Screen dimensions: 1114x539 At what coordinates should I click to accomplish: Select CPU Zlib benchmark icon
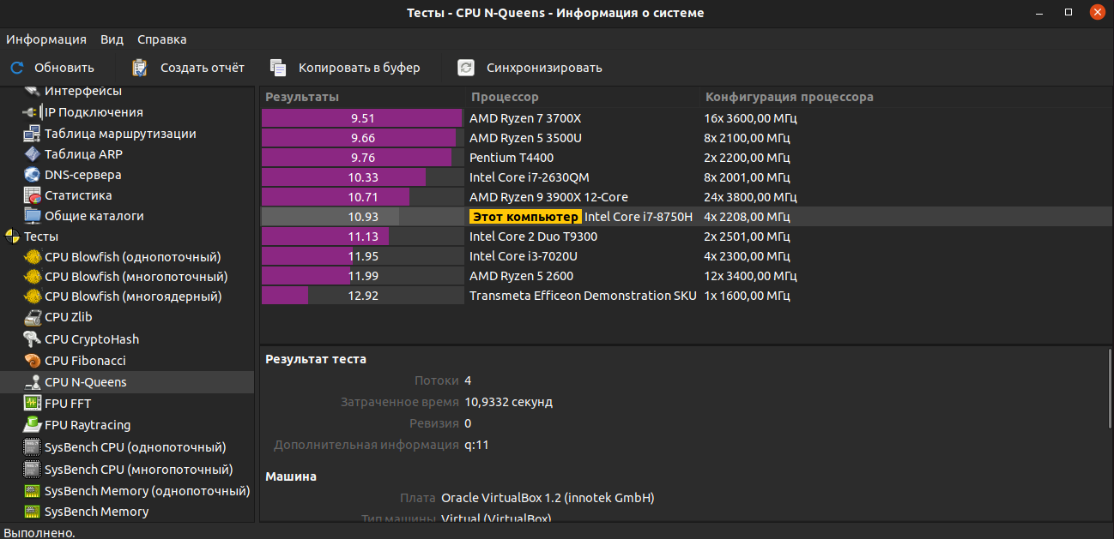pyautogui.click(x=32, y=317)
